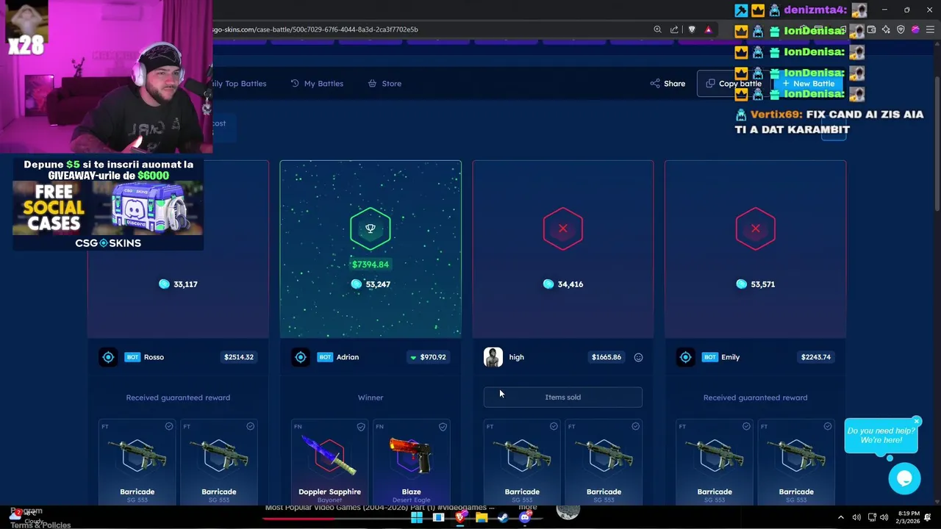Show hidden system tray icons
The height and width of the screenshot is (529, 941).
841,517
